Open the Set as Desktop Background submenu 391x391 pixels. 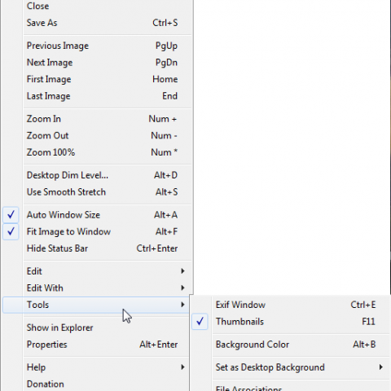(x=291, y=367)
